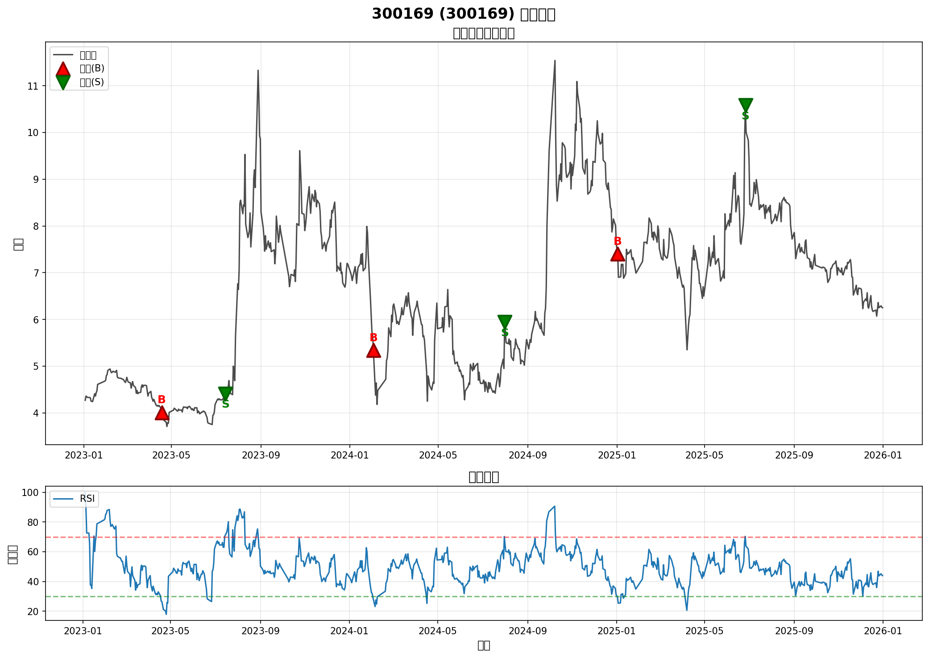Click the red B triangle in early 2024
The image size is (929, 657).
373,351
